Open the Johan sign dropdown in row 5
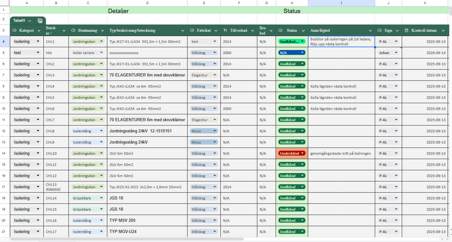Image resolution: width=452 pixels, height=242 pixels. [x=388, y=53]
